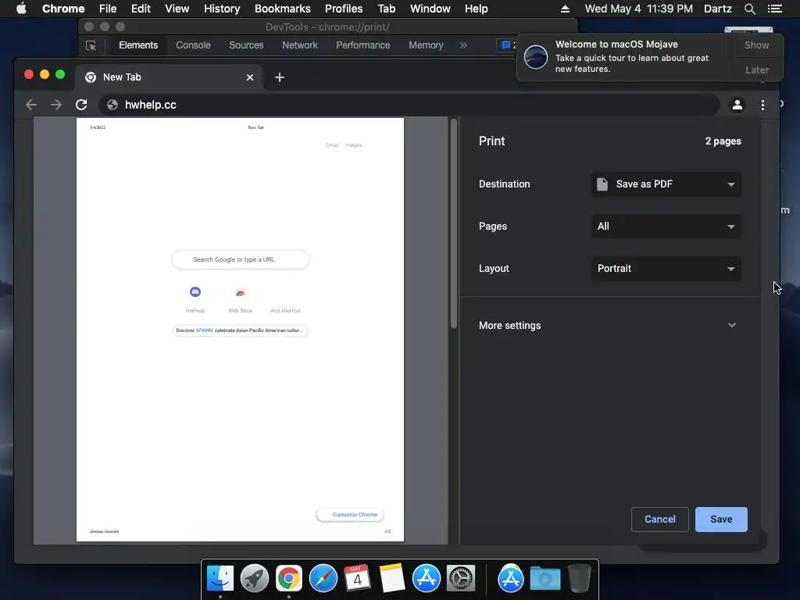Open a new tab with the plus button
This screenshot has height=600, width=800.
(280, 77)
